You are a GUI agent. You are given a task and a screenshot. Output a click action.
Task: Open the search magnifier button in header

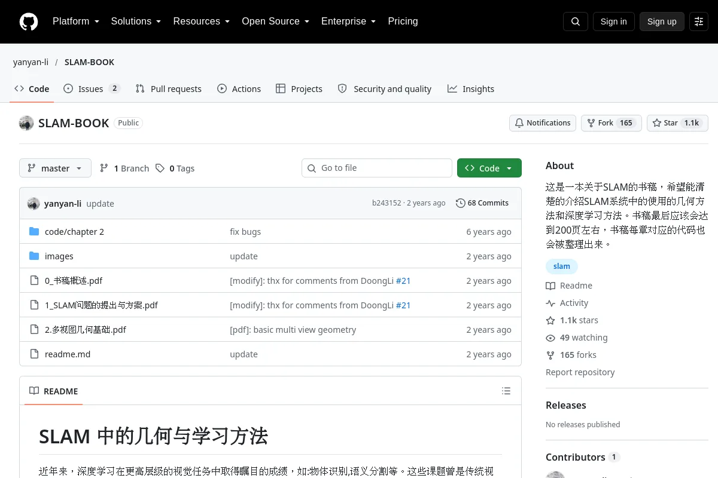[576, 22]
